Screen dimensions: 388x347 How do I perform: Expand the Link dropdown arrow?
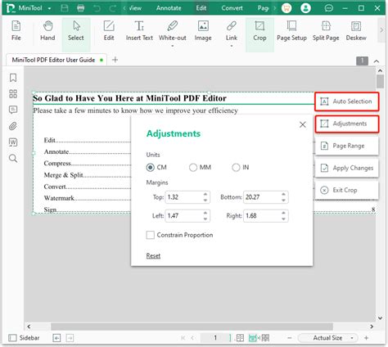click(x=232, y=46)
